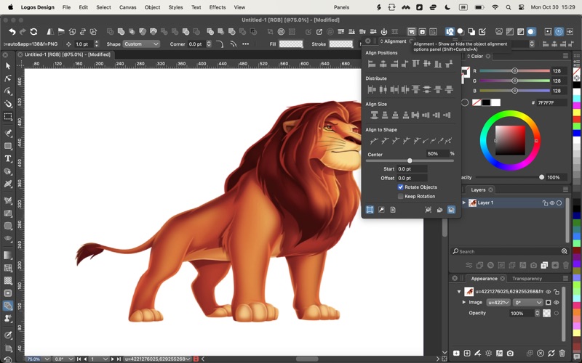
Task: Toggle lock on u=4221276025 object row
Action: coord(556,292)
